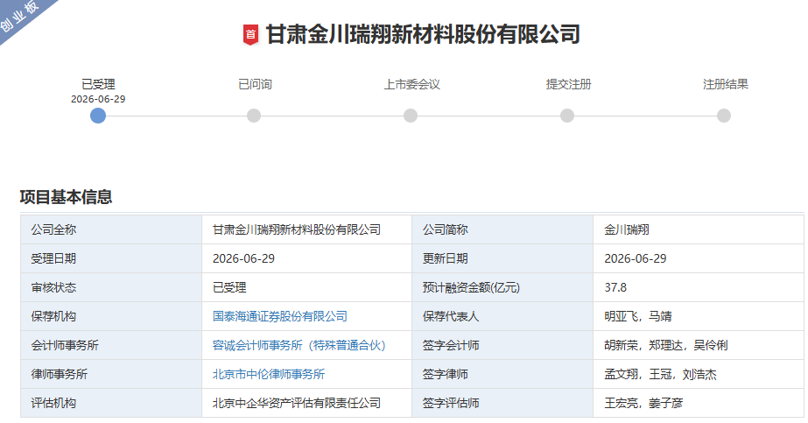Click the 注册结果 progress dot

point(723,116)
